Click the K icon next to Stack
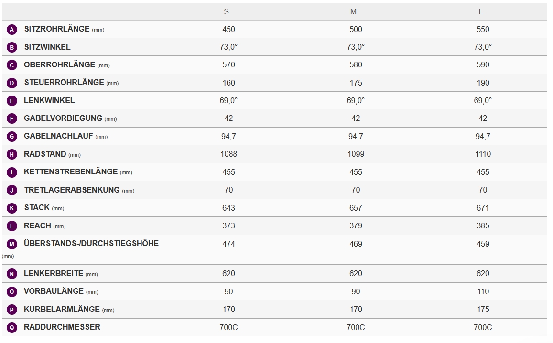Screen dimensions: 553x343 pyautogui.click(x=12, y=208)
